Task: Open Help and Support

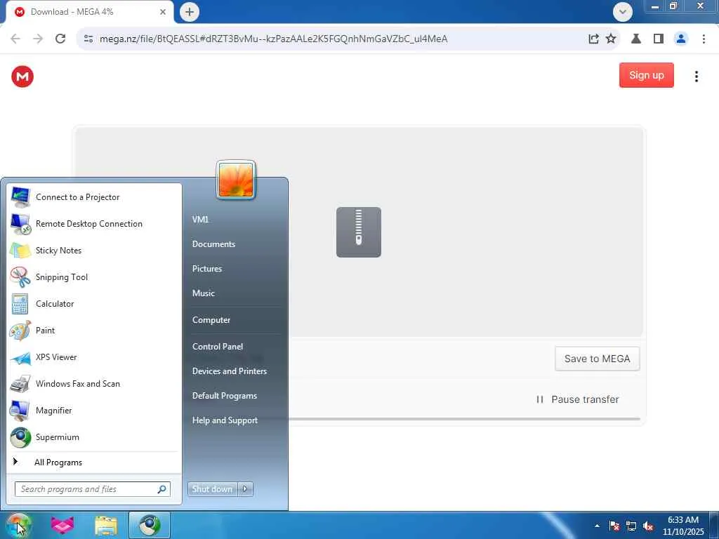Action: click(x=225, y=420)
